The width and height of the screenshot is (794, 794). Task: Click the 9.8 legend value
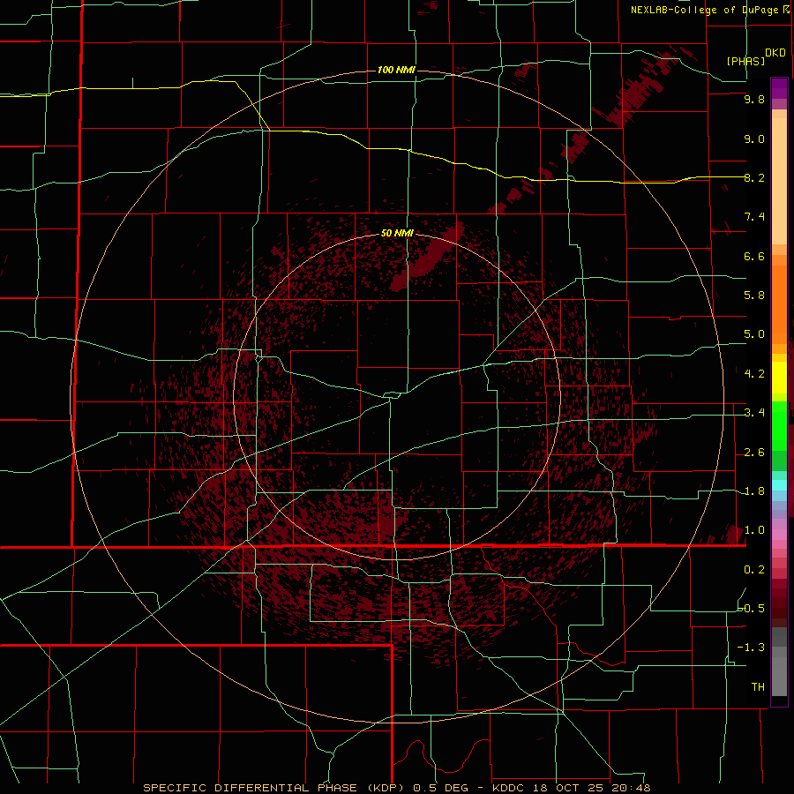coord(754,100)
